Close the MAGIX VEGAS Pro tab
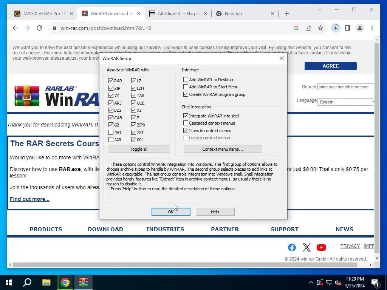 point(71,14)
